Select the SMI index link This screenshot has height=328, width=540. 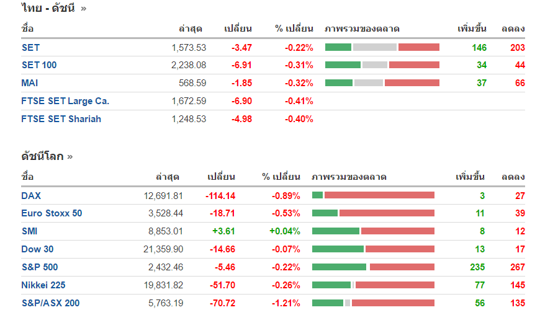click(x=30, y=232)
